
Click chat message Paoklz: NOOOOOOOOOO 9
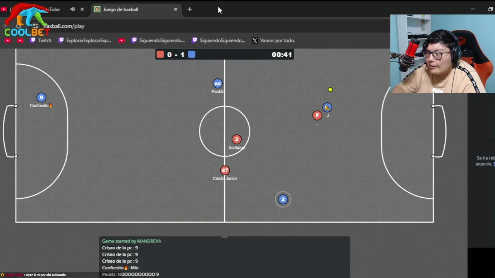pos(131,274)
